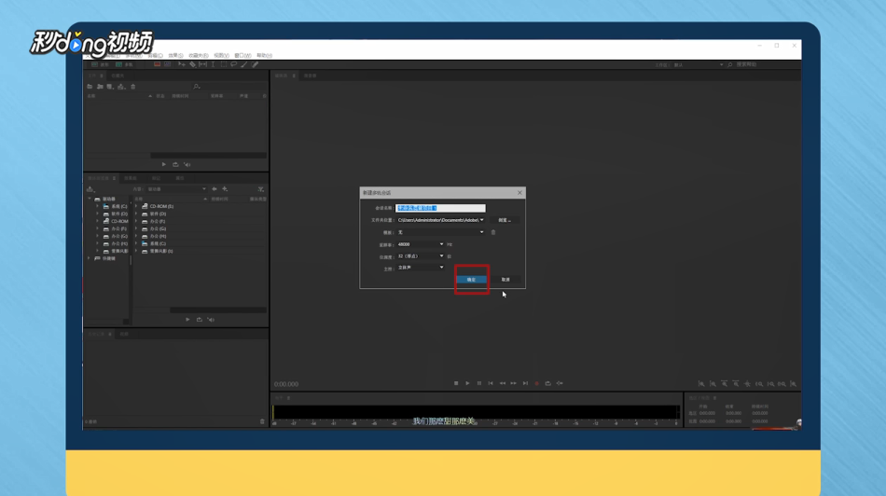Click Insert into Multitrack icon in Files panel

point(121,87)
